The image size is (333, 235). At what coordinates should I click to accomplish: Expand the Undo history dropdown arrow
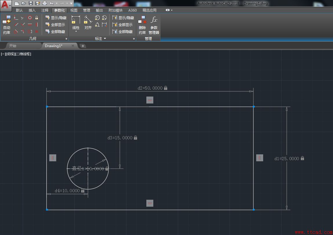(x=57, y=3)
